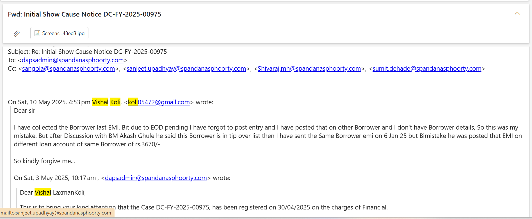Click the paperclip attachments icon
This screenshot has height=219, width=532.
(x=17, y=34)
